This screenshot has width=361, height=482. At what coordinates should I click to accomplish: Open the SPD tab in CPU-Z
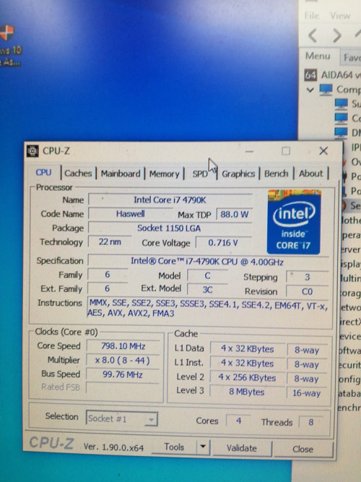coord(200,174)
